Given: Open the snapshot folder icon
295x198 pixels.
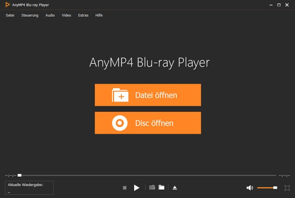Looking at the screenshot, I should coord(161,187).
